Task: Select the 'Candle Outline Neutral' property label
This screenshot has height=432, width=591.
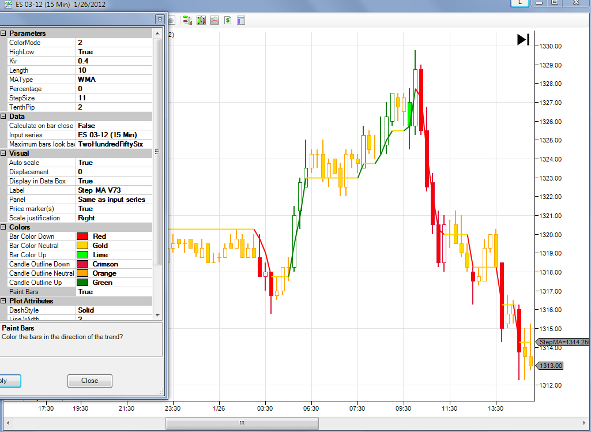Action: (x=42, y=273)
